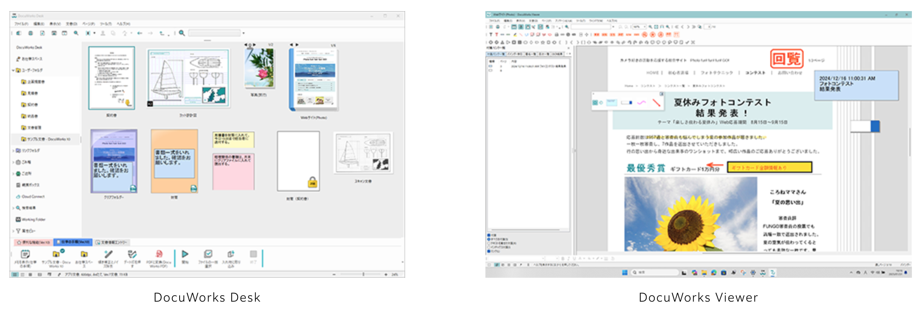Click the import into container icon in Desk
923x311 pixels.
click(x=231, y=254)
